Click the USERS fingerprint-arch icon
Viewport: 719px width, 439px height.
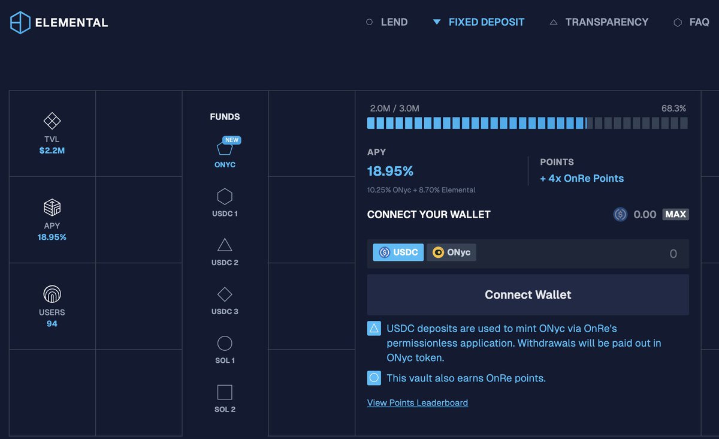pyautogui.click(x=52, y=294)
